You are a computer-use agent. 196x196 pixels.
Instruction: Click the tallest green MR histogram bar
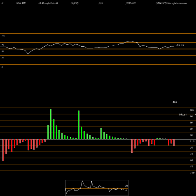pyautogui.click(x=51, y=124)
